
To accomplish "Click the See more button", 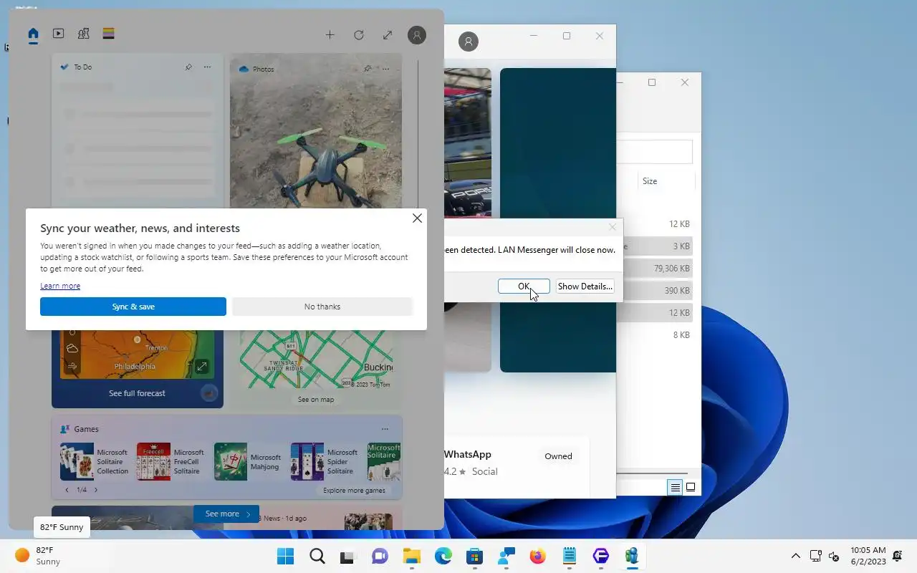I will [x=226, y=514].
